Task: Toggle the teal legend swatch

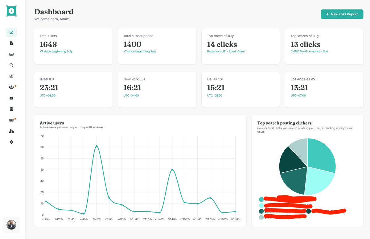Action: (261, 200)
